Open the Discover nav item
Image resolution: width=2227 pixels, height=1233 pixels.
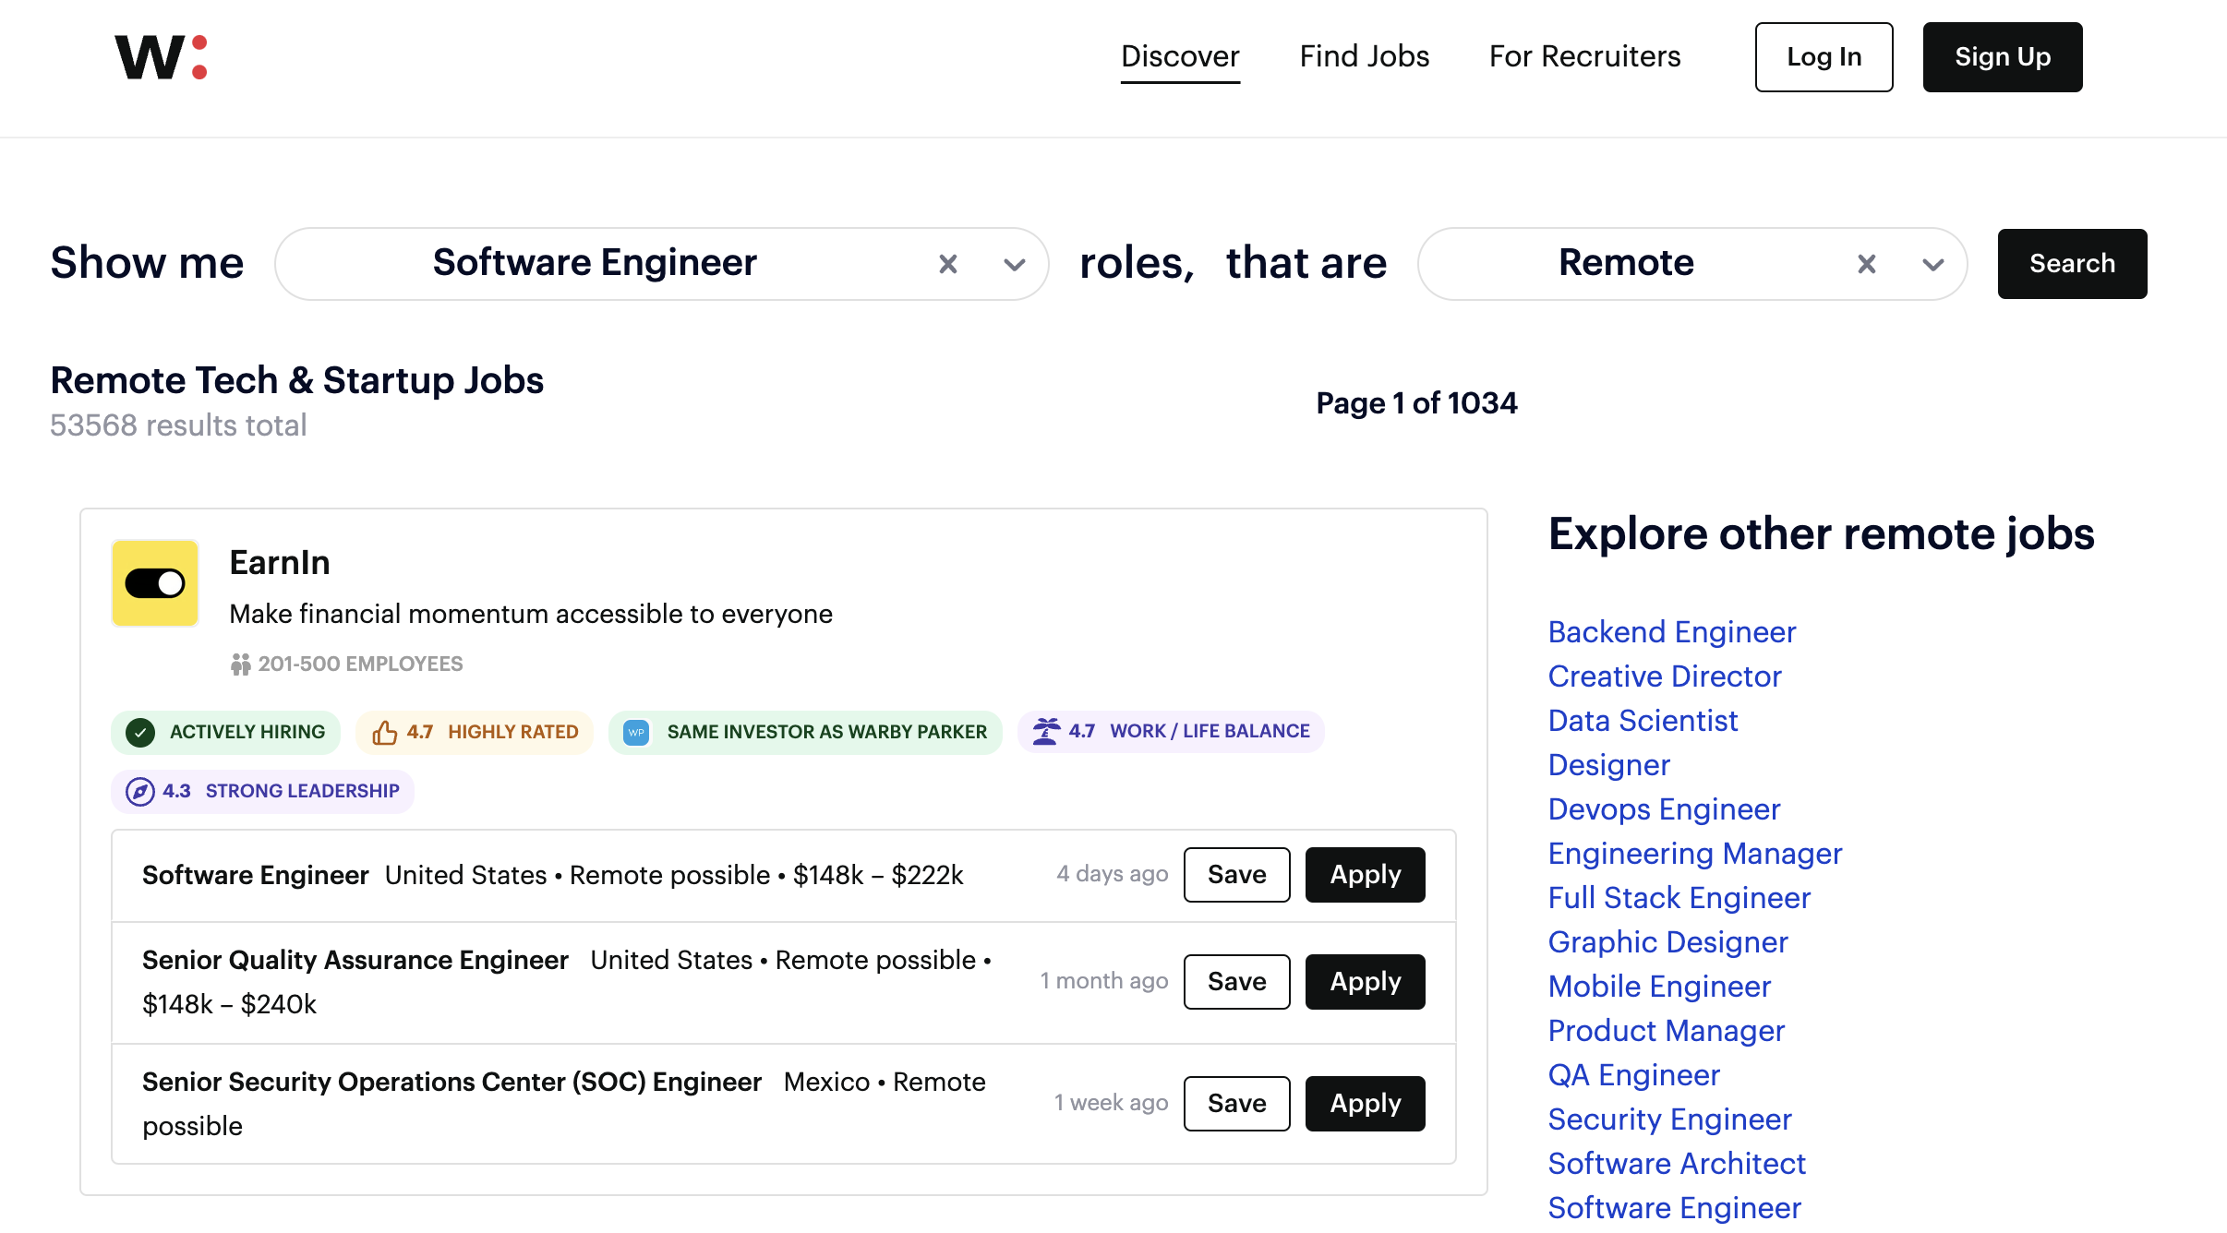(x=1180, y=56)
